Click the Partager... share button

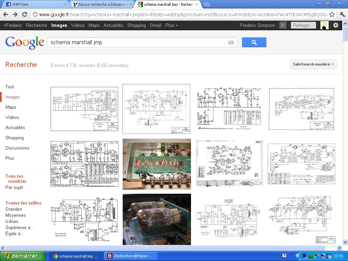pyautogui.click(x=303, y=25)
